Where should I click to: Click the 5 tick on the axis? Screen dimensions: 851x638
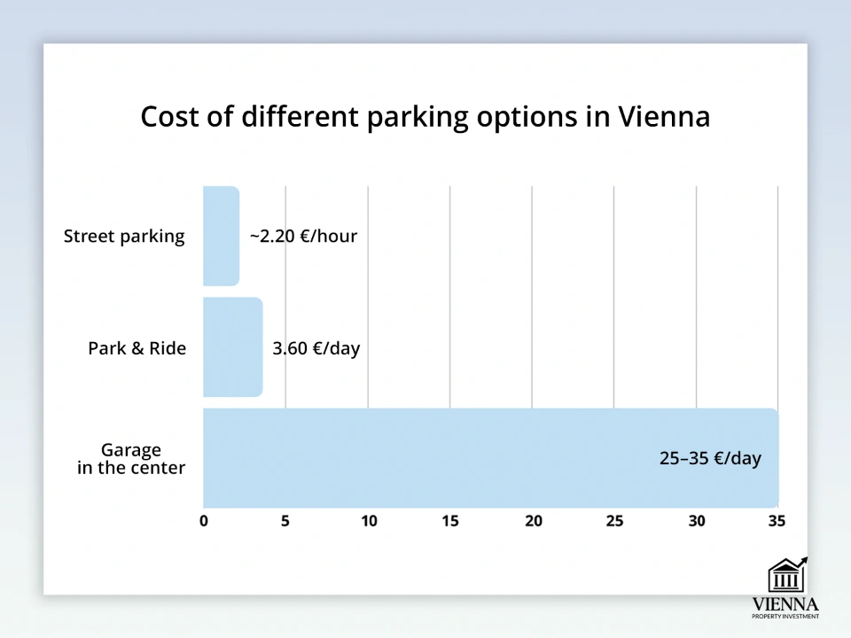point(285,521)
